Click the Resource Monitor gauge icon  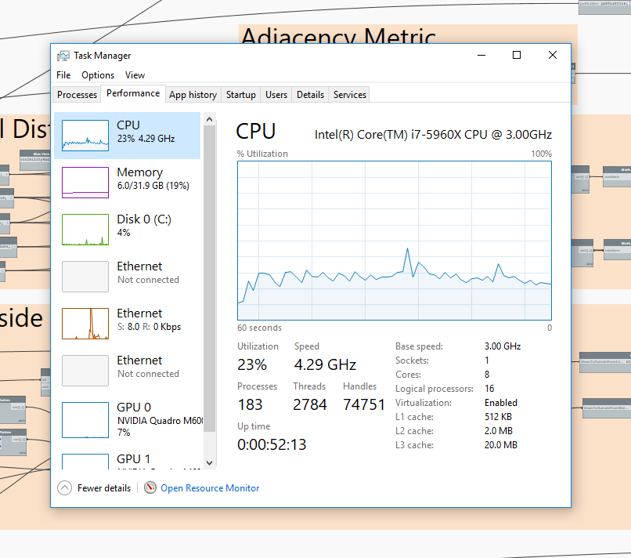[x=150, y=488]
